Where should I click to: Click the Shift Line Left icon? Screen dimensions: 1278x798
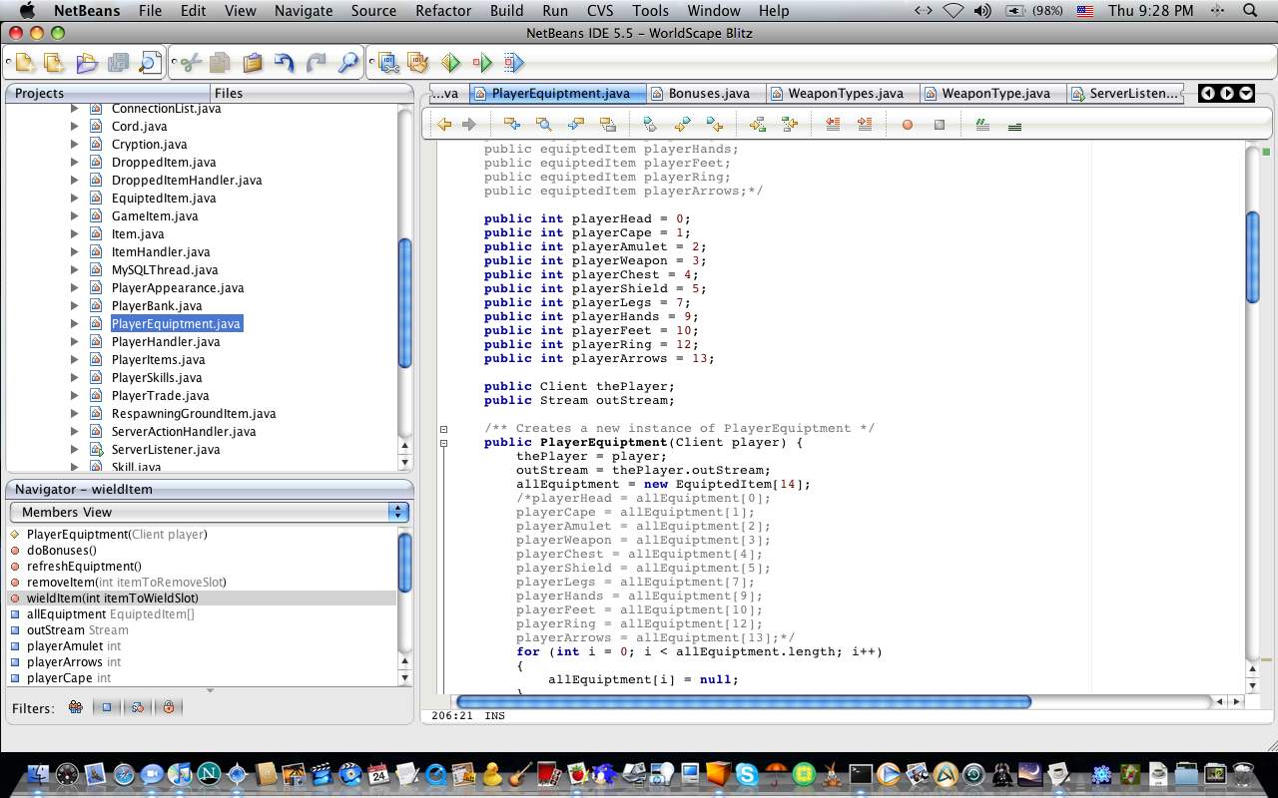click(x=833, y=125)
